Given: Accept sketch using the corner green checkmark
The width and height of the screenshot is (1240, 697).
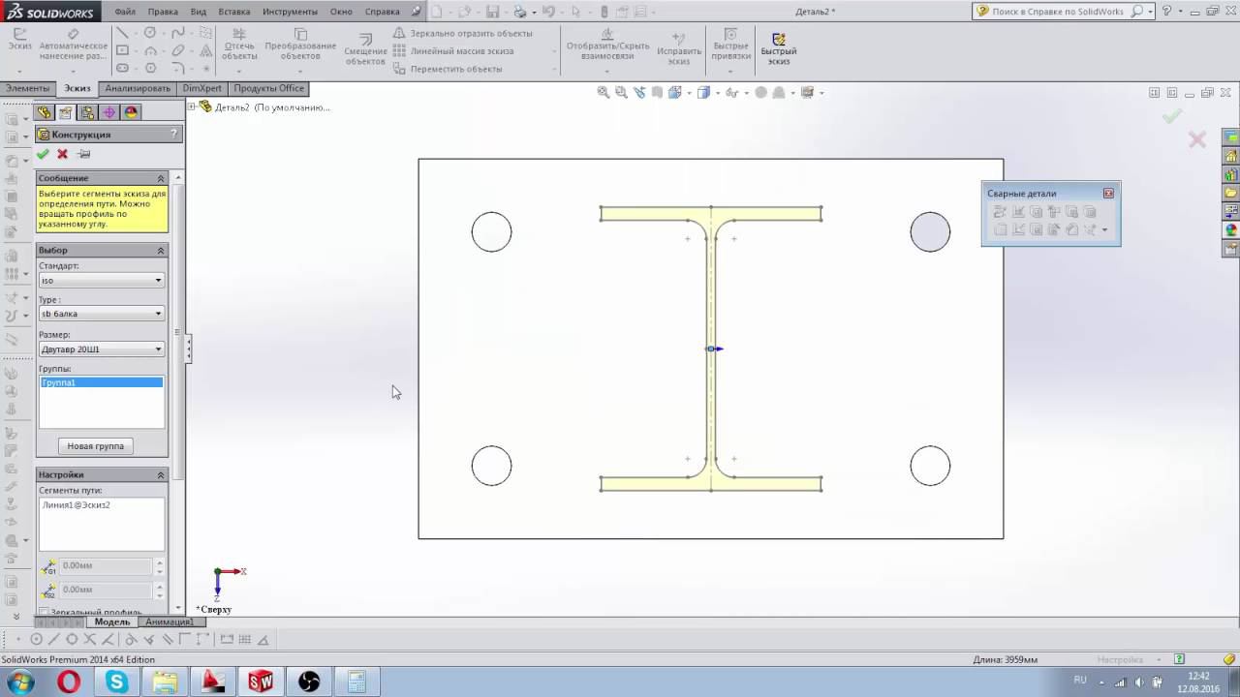Looking at the screenshot, I should (x=1172, y=116).
